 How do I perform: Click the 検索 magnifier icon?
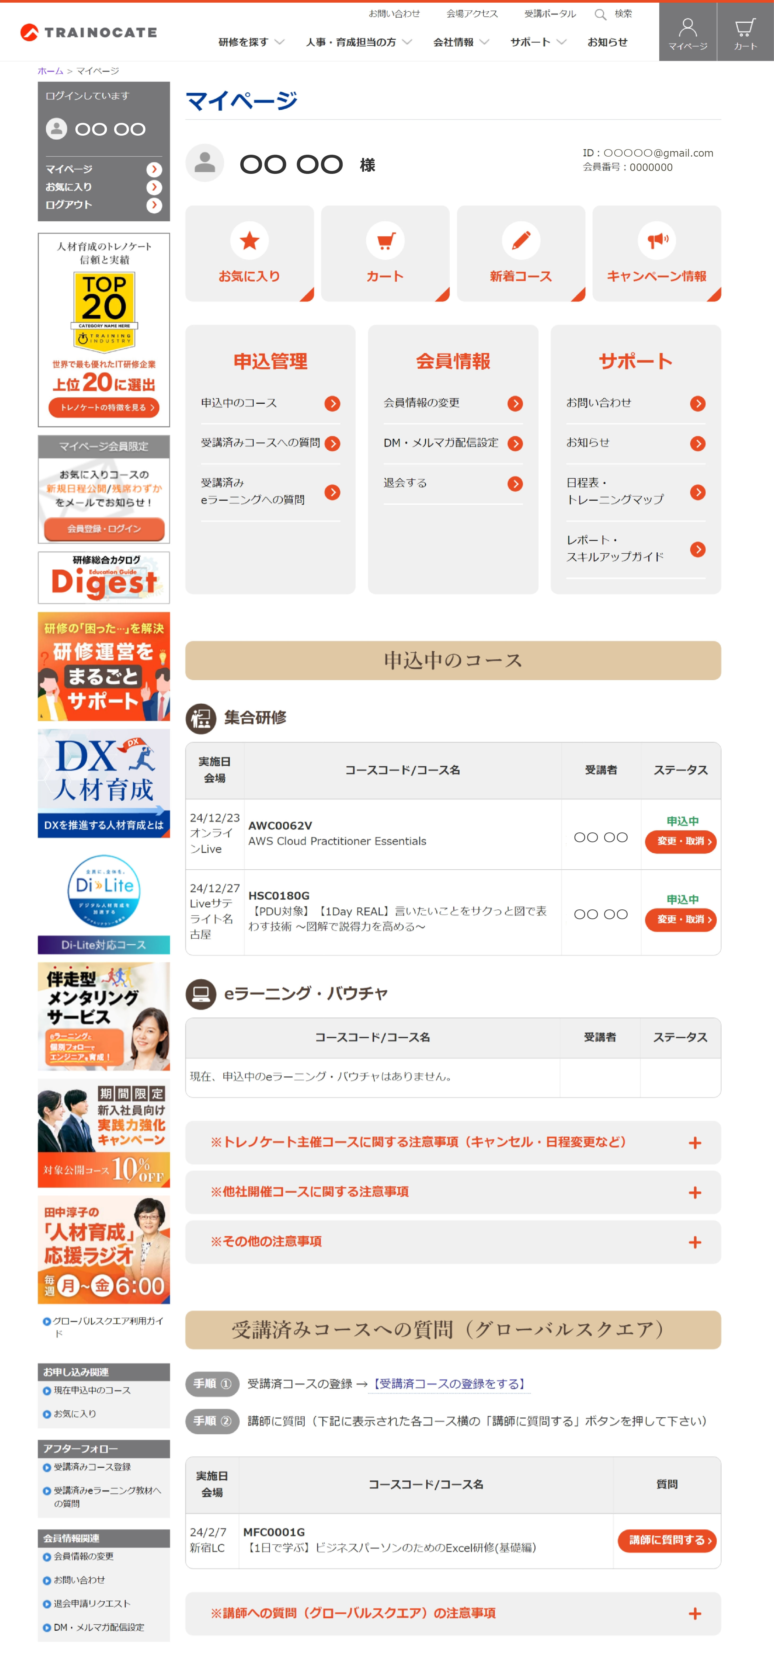600,14
